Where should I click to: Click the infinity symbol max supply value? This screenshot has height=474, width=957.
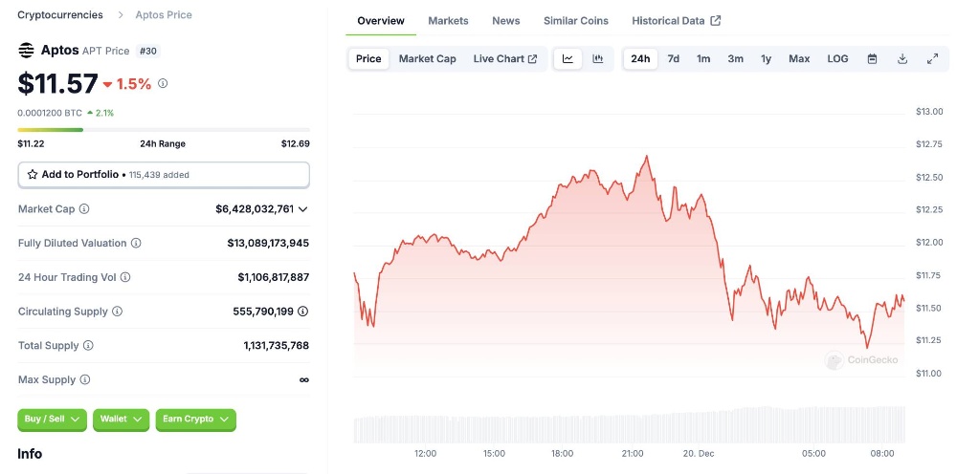tap(304, 379)
